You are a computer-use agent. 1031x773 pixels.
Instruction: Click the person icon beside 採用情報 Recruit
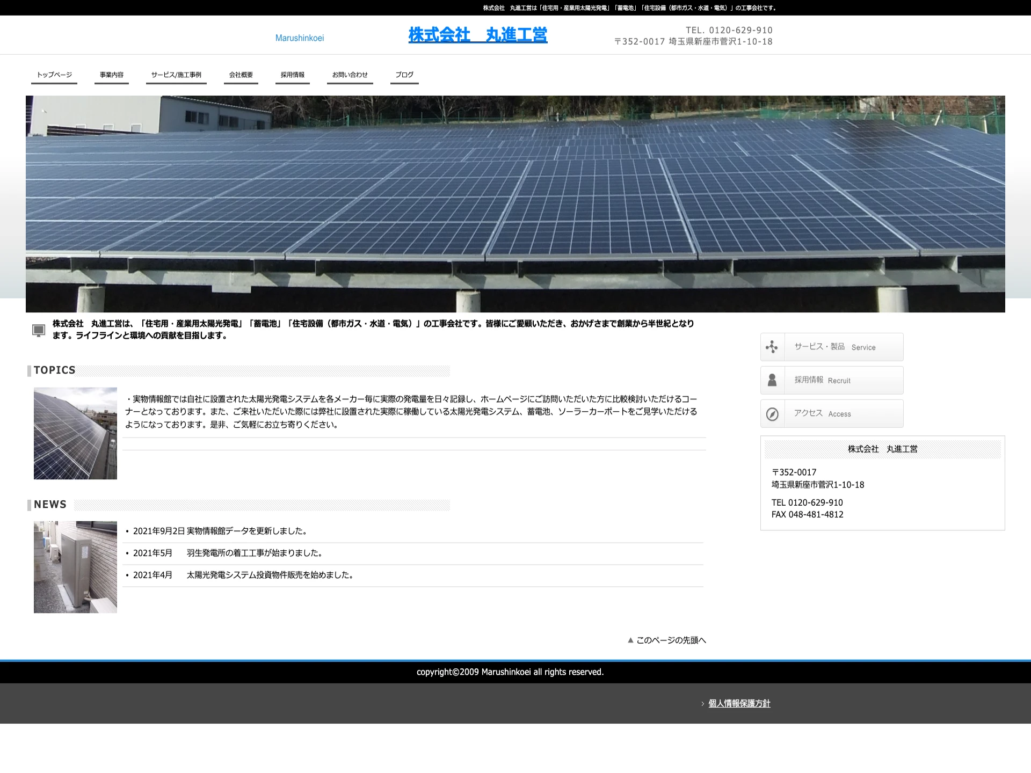coord(773,380)
